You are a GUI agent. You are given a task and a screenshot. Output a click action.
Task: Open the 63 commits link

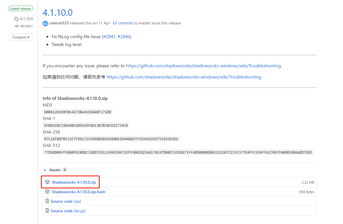(x=123, y=23)
